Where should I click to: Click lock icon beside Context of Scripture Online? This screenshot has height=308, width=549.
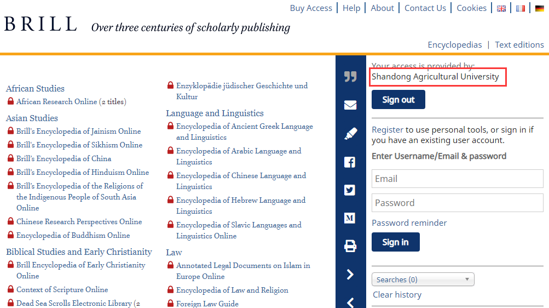(10, 289)
